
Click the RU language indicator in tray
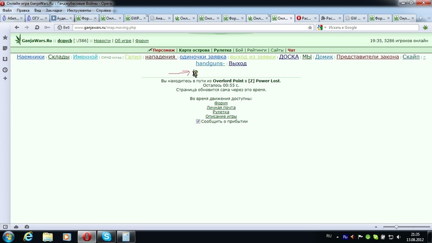coord(329,236)
